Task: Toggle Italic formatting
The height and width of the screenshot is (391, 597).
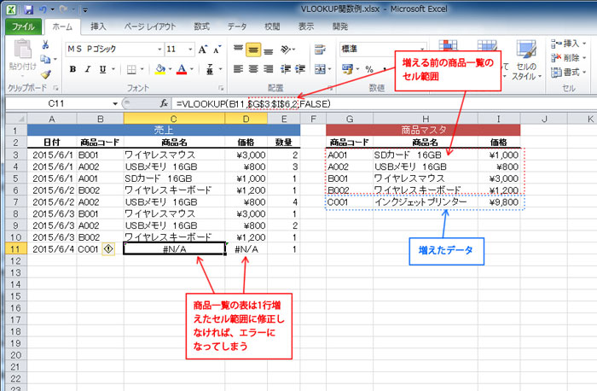Action: (87, 69)
